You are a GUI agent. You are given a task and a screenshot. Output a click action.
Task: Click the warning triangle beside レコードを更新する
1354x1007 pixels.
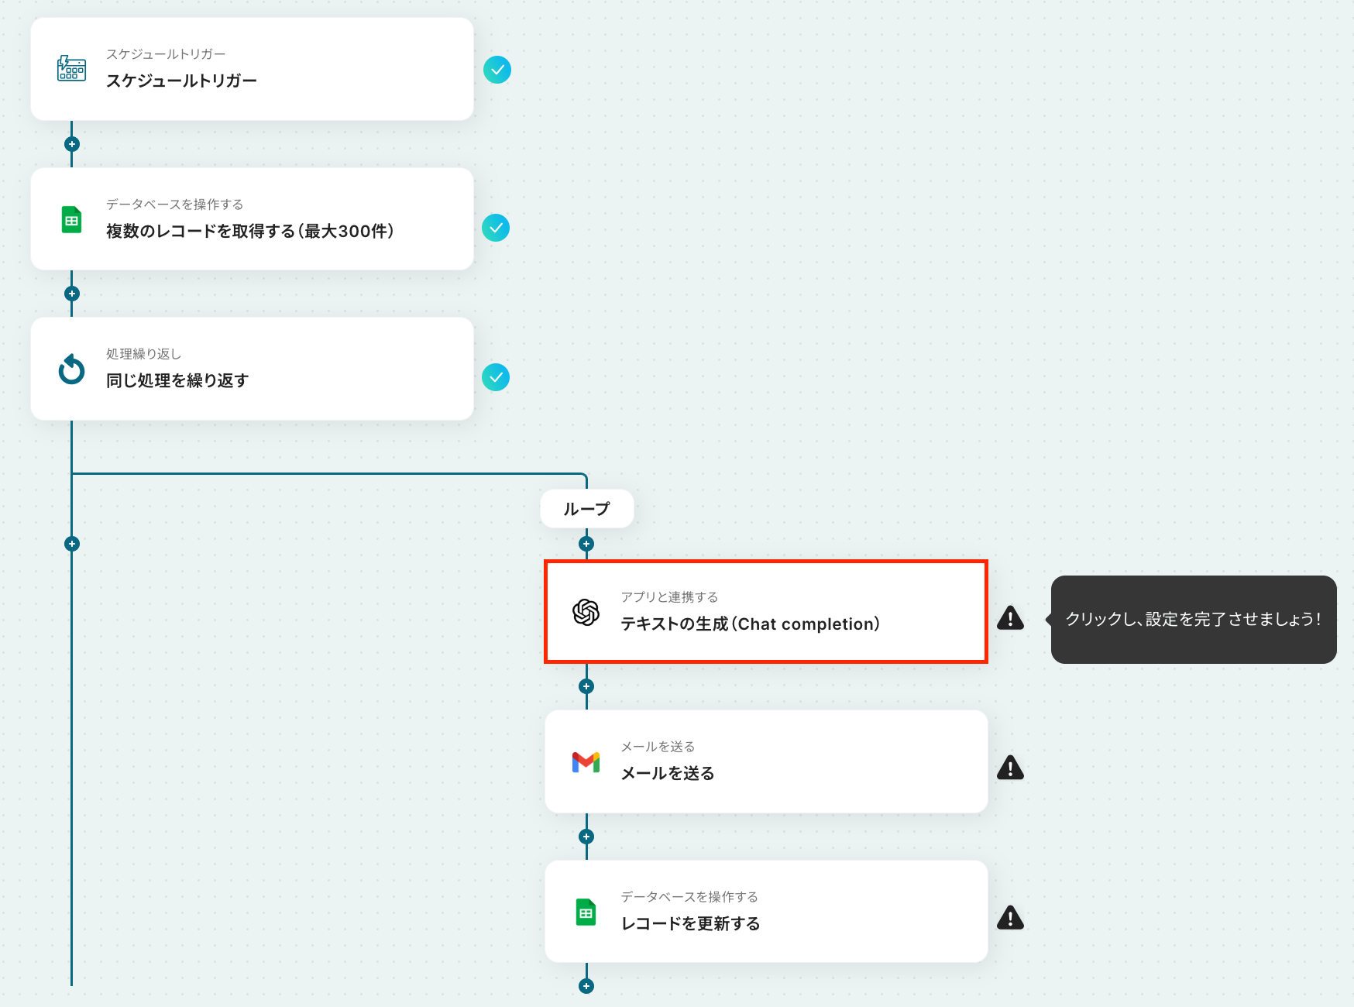(x=1010, y=918)
